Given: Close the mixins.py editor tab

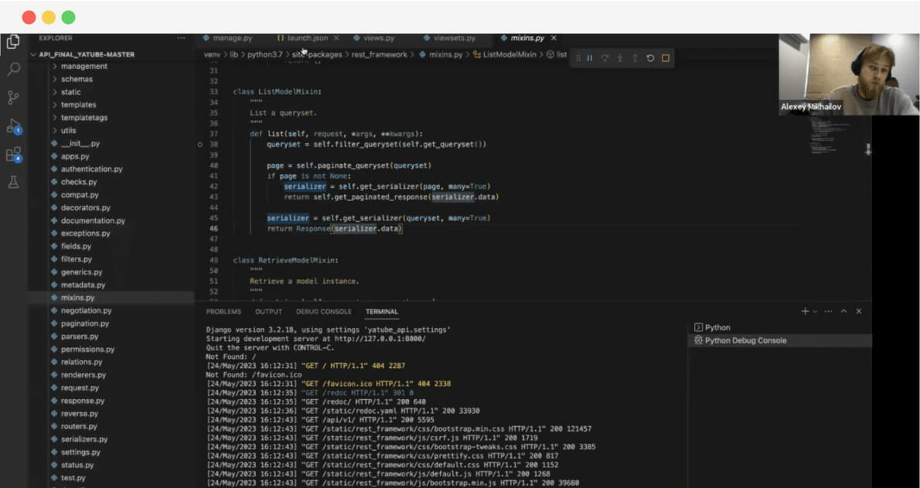Looking at the screenshot, I should tap(554, 38).
